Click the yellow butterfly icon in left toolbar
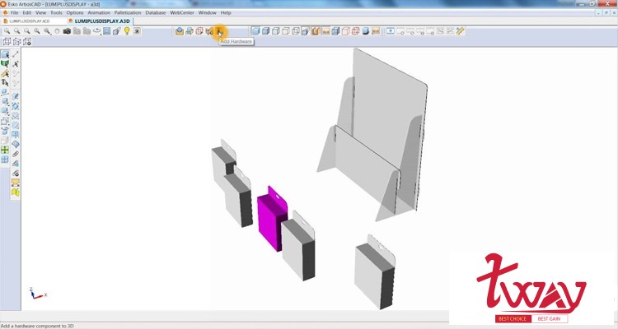The width and height of the screenshot is (618, 329). [x=16, y=192]
